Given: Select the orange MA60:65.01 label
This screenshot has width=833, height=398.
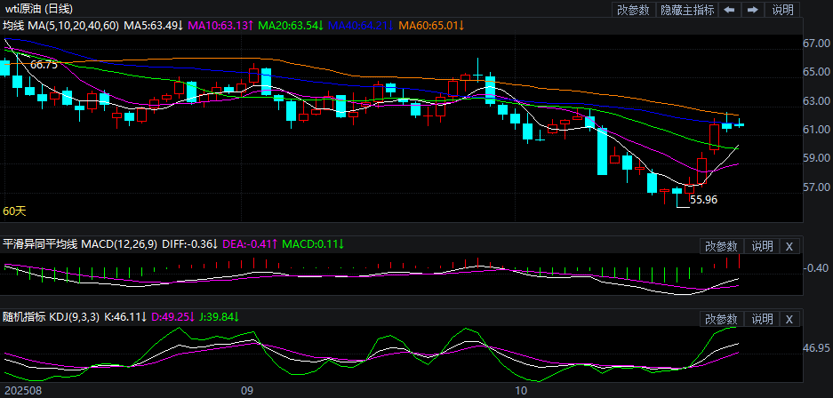Looking at the screenshot, I should pos(431,25).
